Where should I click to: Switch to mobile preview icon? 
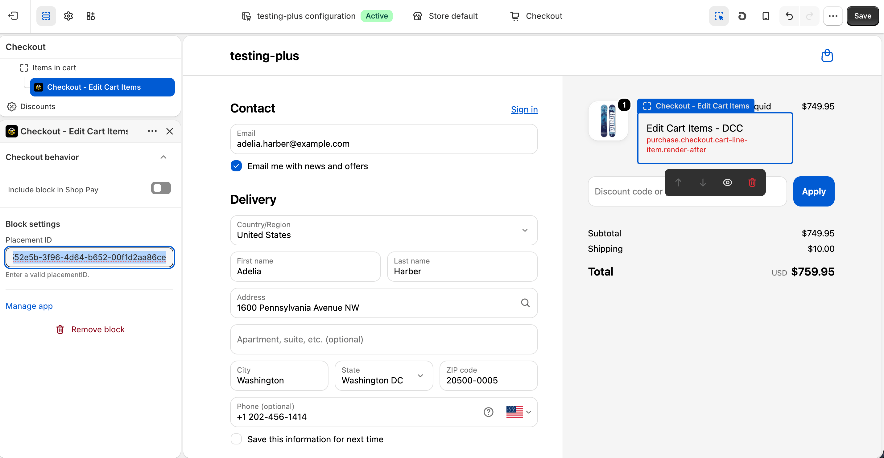(766, 16)
